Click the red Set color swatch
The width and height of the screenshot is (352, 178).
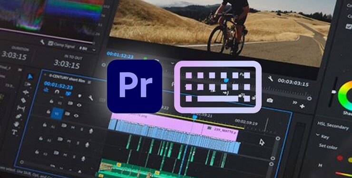(x=340, y=158)
